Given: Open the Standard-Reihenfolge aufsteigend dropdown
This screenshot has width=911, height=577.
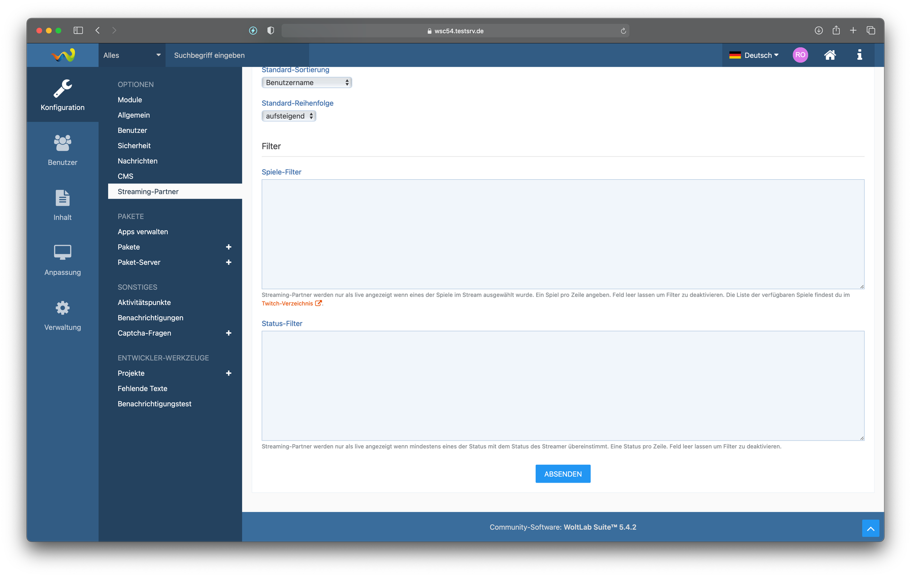Looking at the screenshot, I should click(x=288, y=116).
